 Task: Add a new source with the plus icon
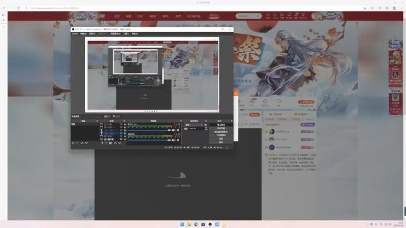(102, 143)
